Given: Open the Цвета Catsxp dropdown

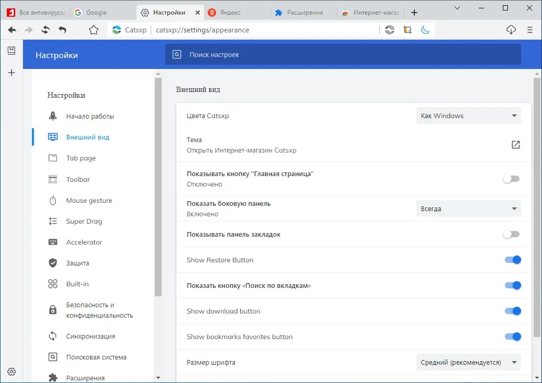Looking at the screenshot, I should pos(468,115).
